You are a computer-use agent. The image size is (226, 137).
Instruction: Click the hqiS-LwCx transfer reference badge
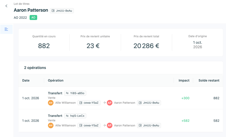coord(75,116)
